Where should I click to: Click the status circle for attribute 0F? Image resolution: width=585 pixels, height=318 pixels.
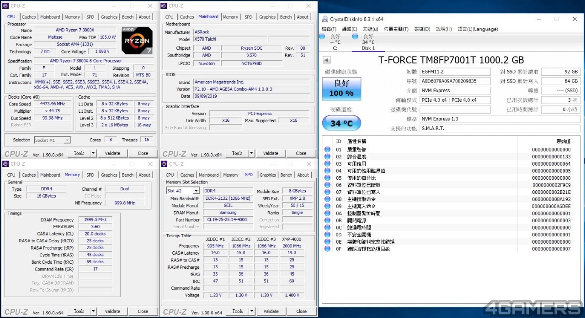pyautogui.click(x=327, y=249)
